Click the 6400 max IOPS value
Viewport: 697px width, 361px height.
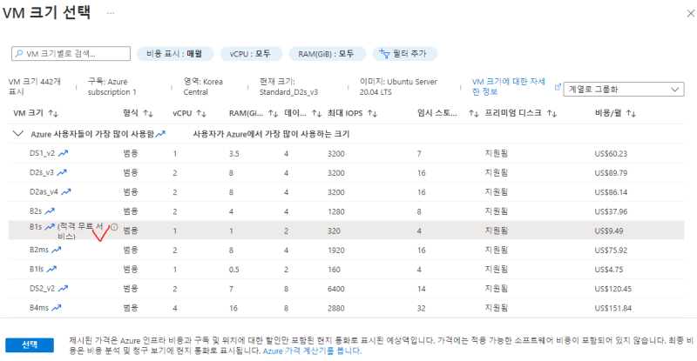click(x=336, y=289)
